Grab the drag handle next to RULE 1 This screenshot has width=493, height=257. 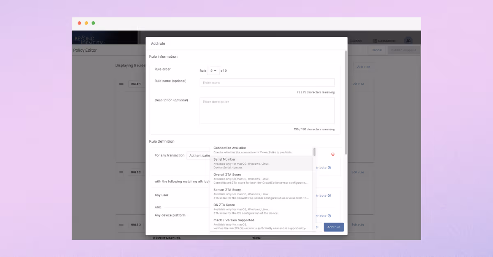[x=121, y=84]
